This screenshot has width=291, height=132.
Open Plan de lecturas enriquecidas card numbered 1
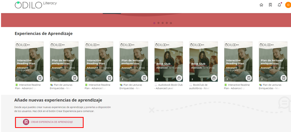point(64,62)
